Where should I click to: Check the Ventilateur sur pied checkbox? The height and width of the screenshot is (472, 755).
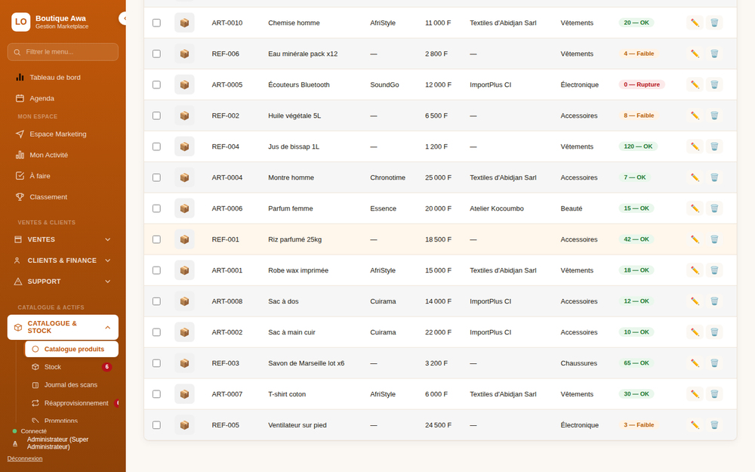tap(156, 424)
